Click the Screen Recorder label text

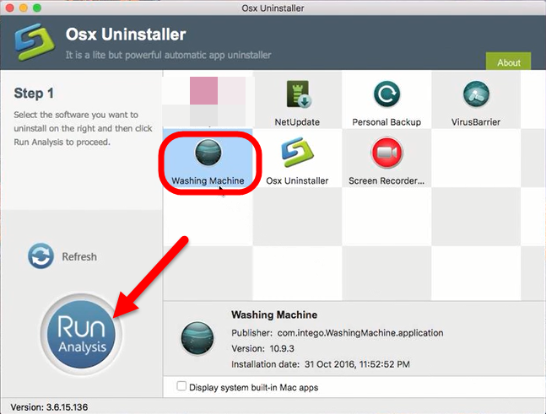387,180
